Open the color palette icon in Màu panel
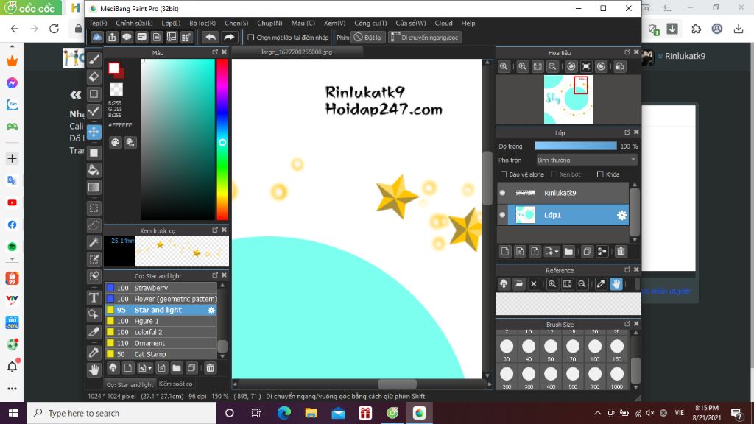 (115, 143)
